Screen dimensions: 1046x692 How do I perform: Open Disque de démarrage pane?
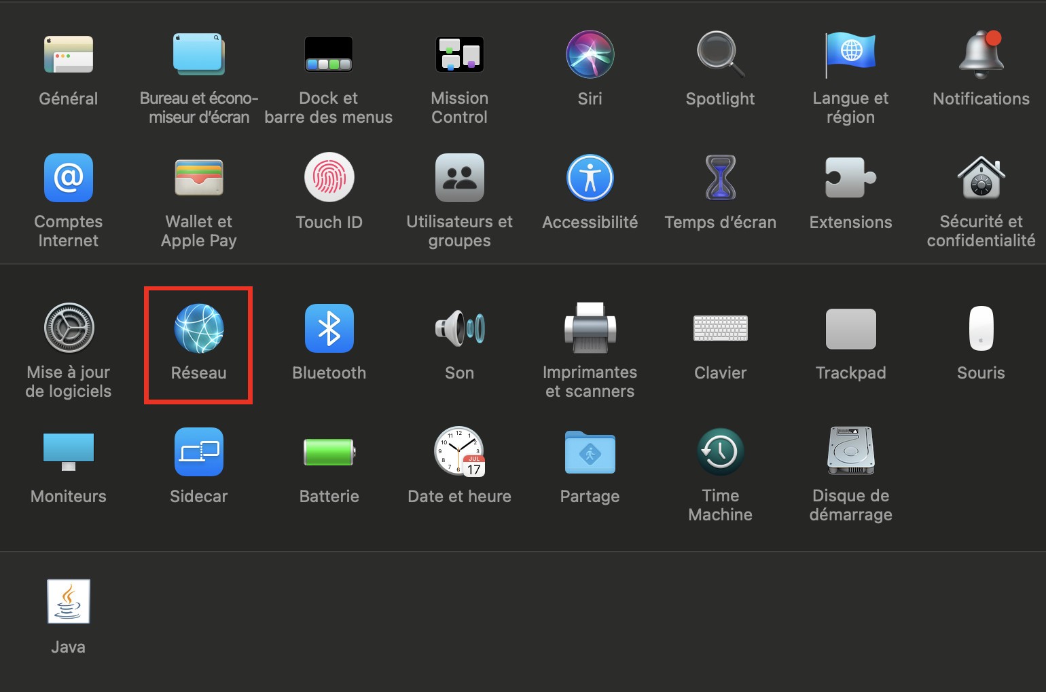(x=850, y=452)
